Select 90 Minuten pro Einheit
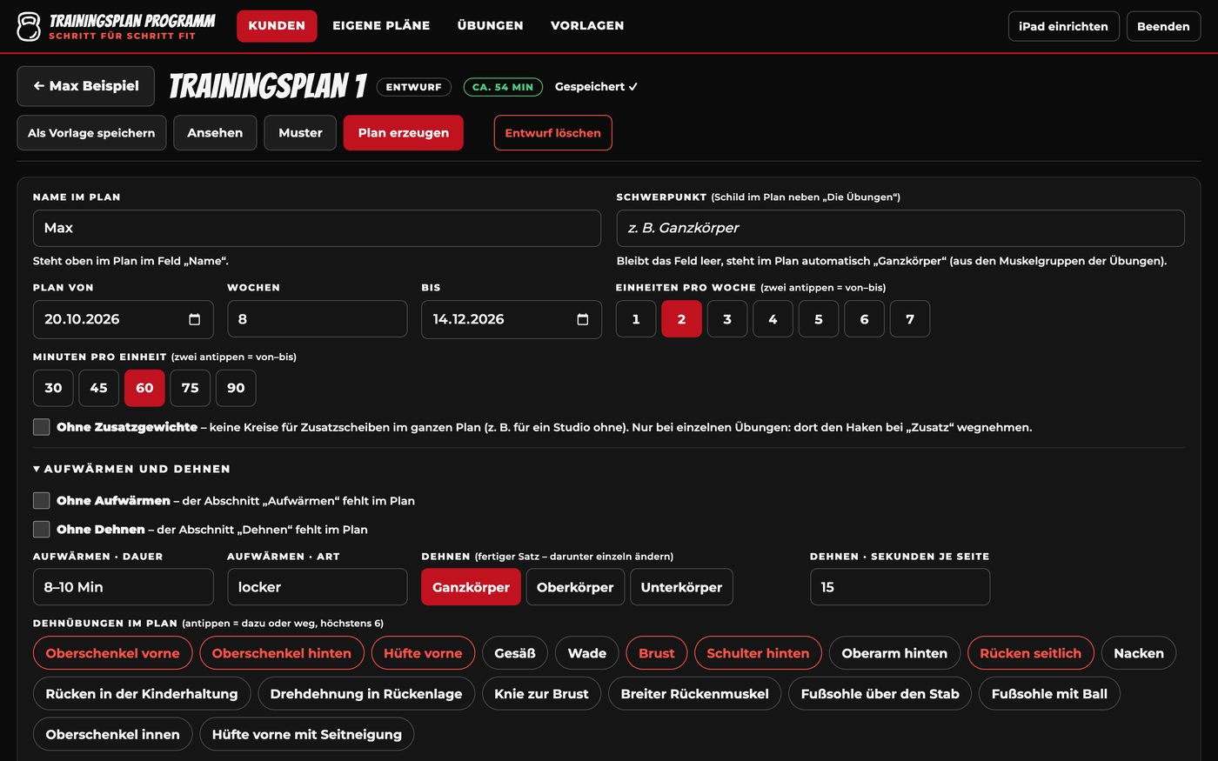The image size is (1218, 761). click(x=236, y=388)
